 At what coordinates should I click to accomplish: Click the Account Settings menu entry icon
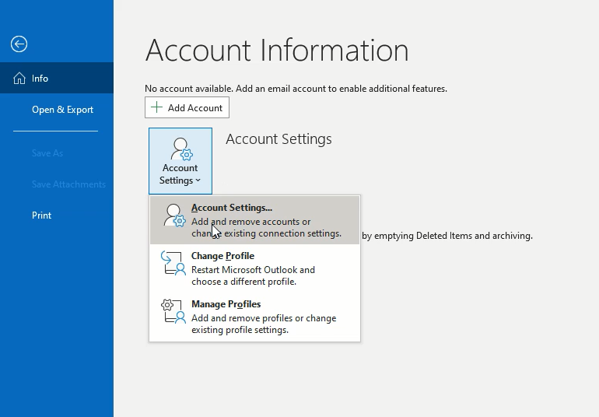coord(174,216)
